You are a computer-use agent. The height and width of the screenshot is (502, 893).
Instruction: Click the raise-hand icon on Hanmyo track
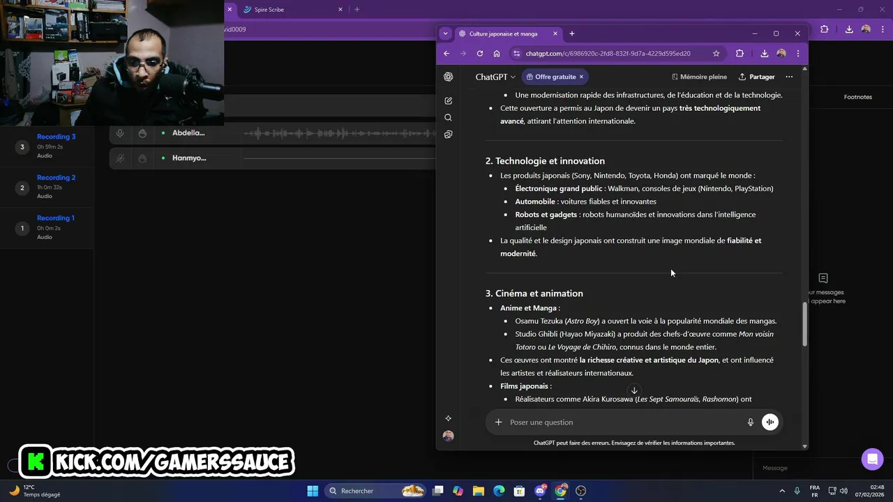pos(142,158)
